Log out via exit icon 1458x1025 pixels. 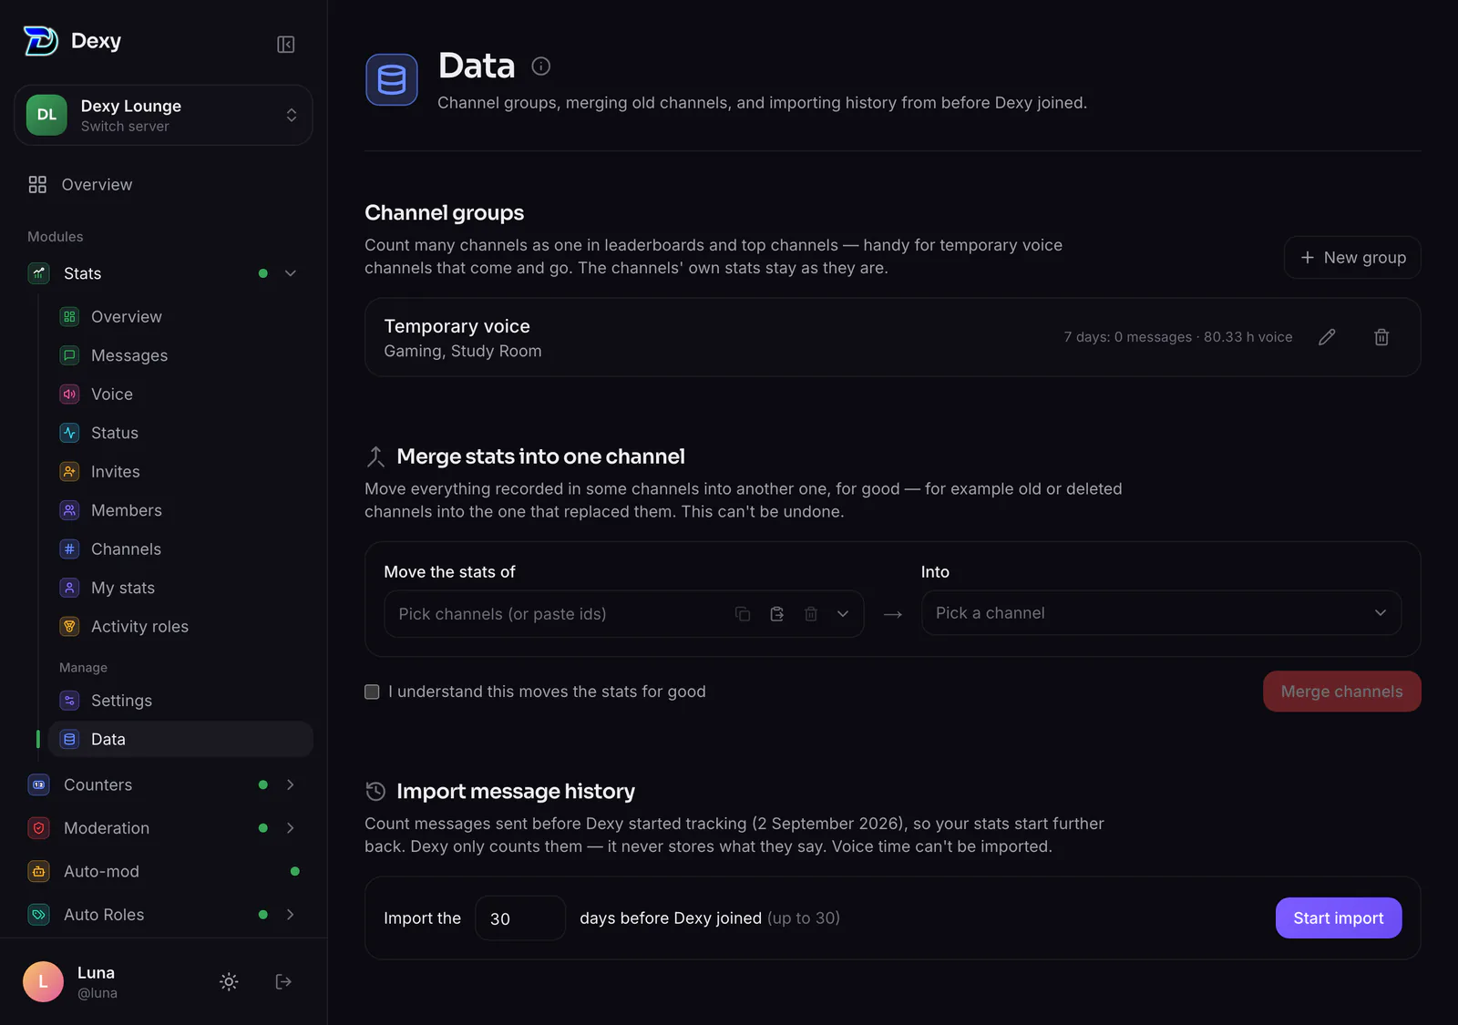click(x=283, y=981)
